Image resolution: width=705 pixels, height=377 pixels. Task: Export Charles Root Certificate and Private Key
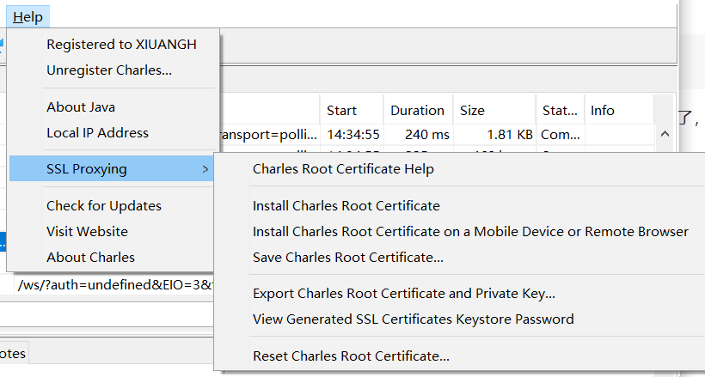point(403,294)
